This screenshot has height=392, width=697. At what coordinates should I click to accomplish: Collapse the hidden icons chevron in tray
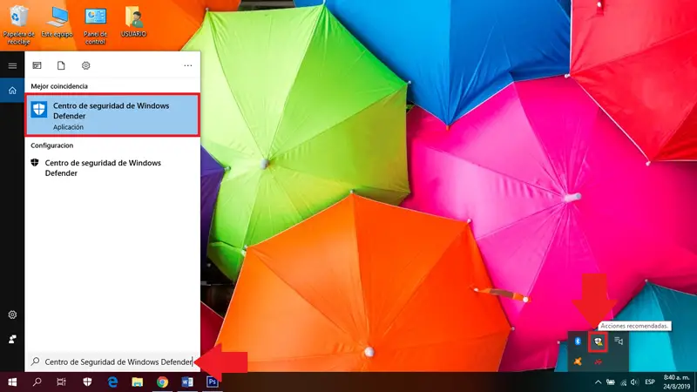pyautogui.click(x=598, y=382)
